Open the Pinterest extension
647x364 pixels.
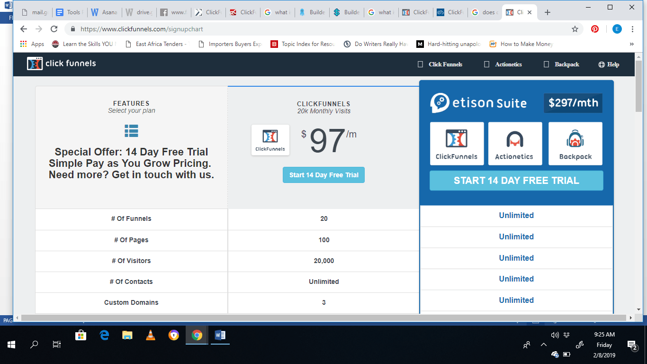click(595, 29)
